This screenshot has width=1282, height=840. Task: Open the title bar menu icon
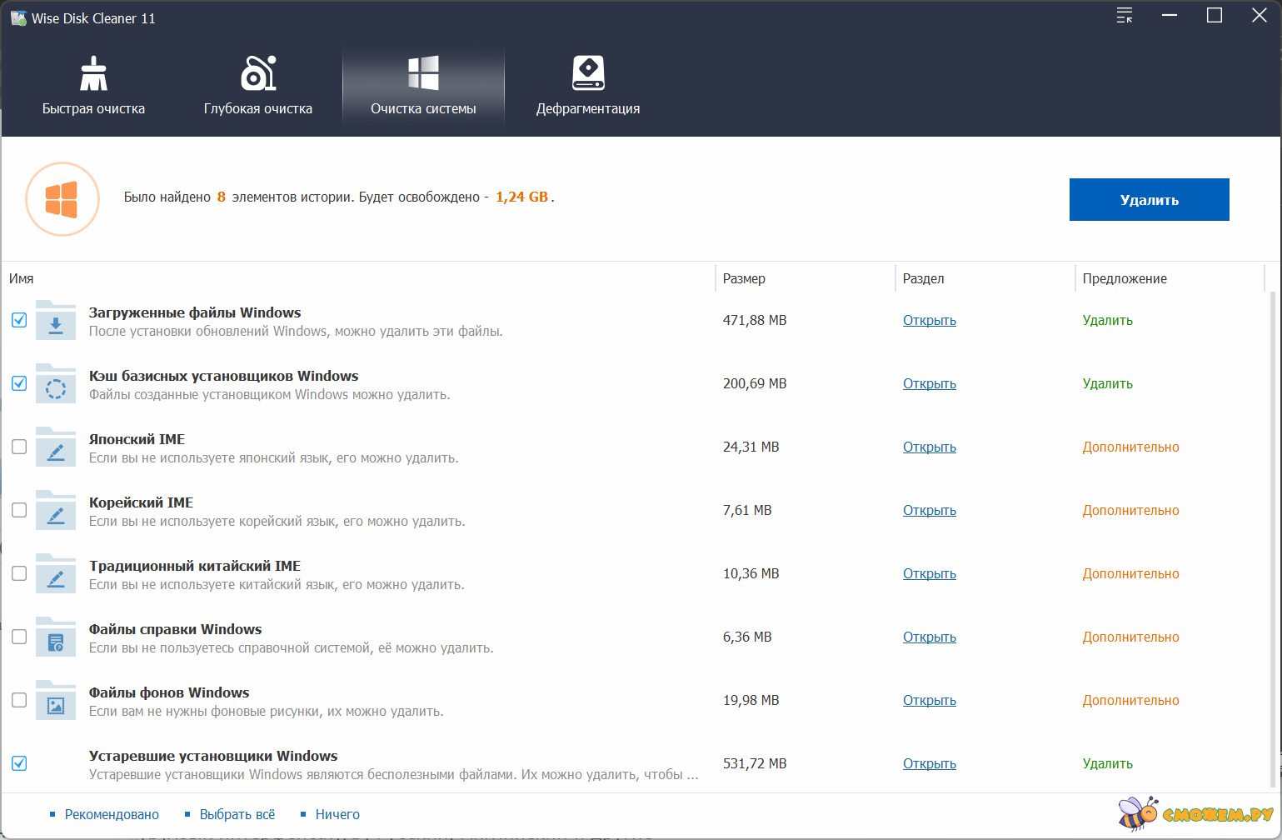(x=1125, y=16)
